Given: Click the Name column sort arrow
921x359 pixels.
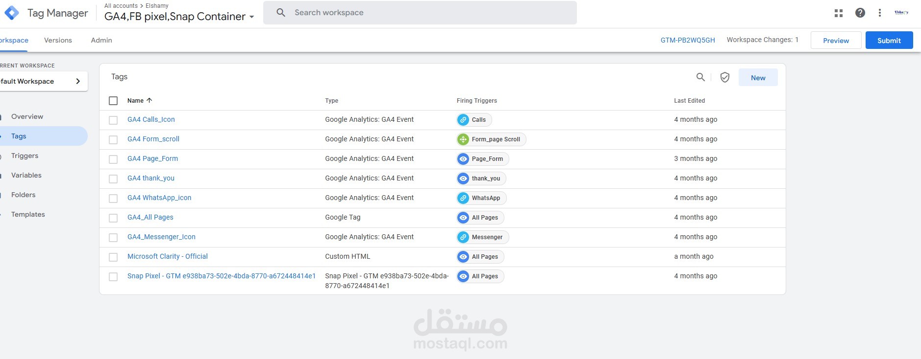Looking at the screenshot, I should click(x=149, y=100).
